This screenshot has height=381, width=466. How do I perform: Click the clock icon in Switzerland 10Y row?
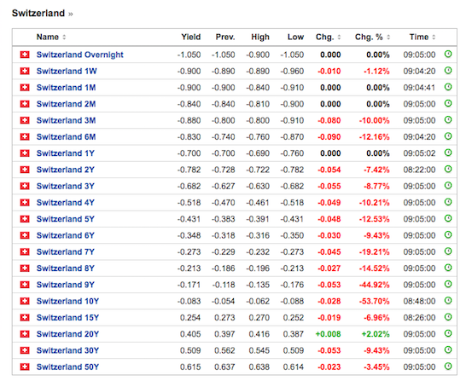click(x=448, y=301)
